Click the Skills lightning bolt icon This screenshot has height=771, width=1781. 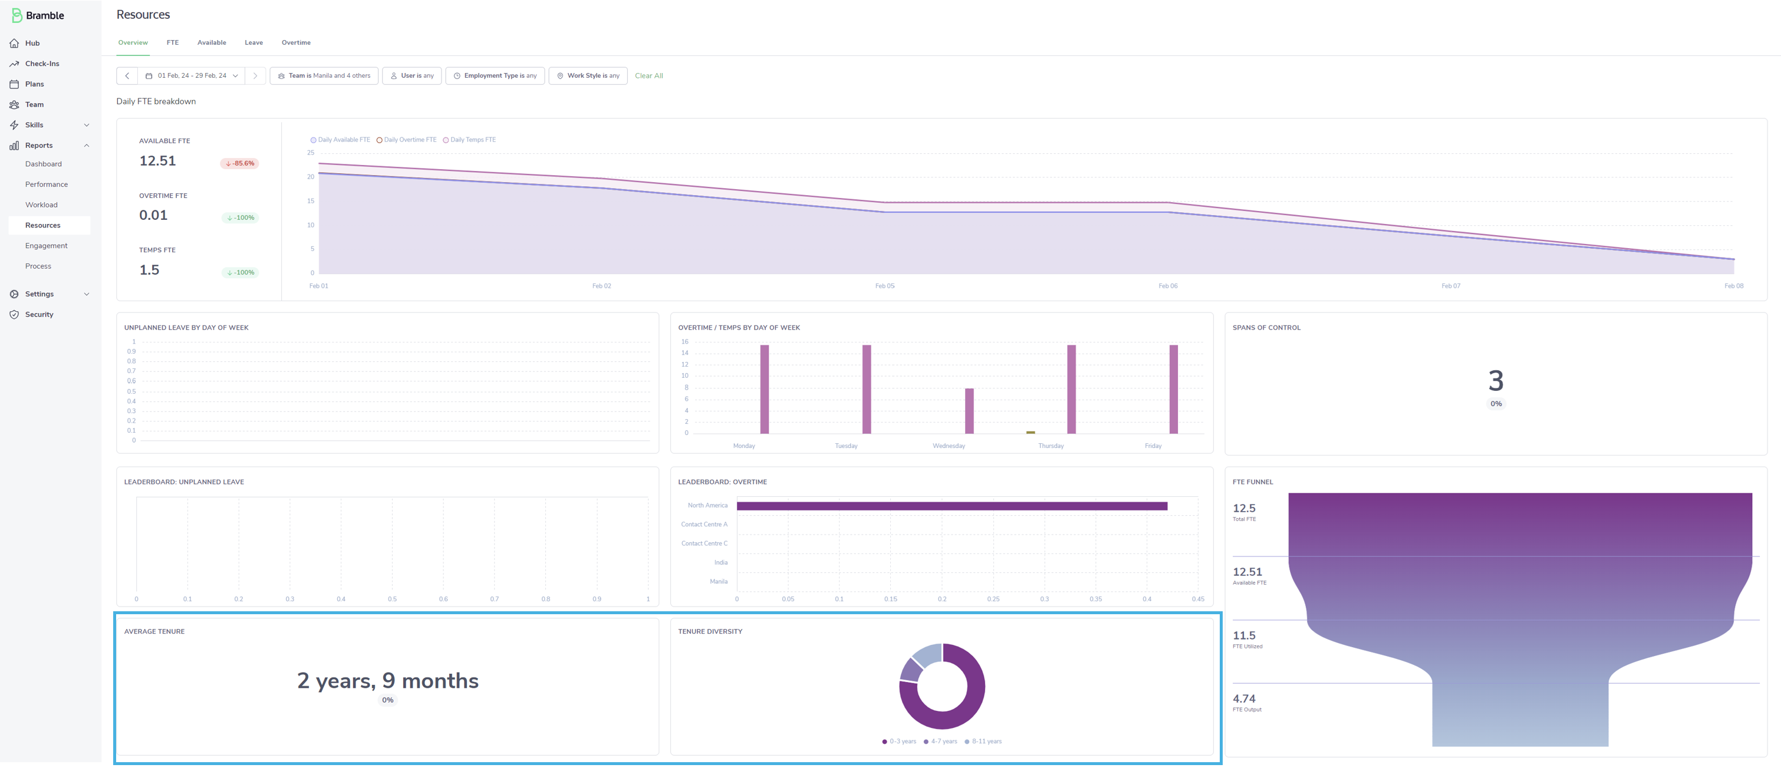coord(15,125)
